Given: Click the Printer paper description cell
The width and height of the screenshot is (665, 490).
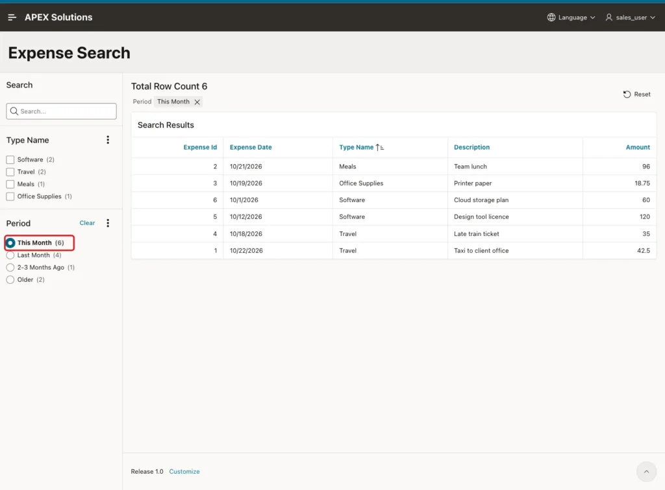Looking at the screenshot, I should point(515,183).
